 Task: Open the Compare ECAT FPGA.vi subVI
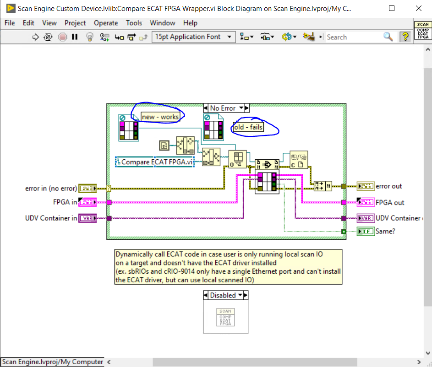(x=156, y=162)
